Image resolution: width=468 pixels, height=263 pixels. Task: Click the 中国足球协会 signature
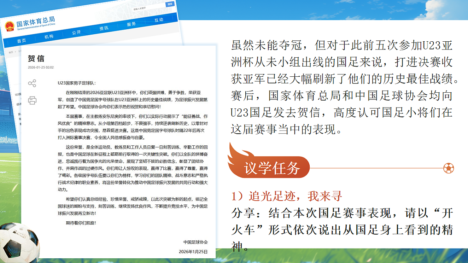pyautogui.click(x=195, y=242)
